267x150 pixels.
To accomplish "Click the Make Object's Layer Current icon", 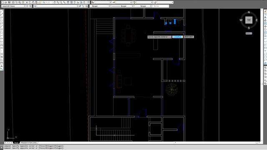I will (80, 6).
